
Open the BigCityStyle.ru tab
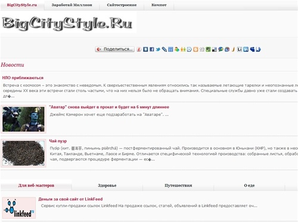point(22,5)
